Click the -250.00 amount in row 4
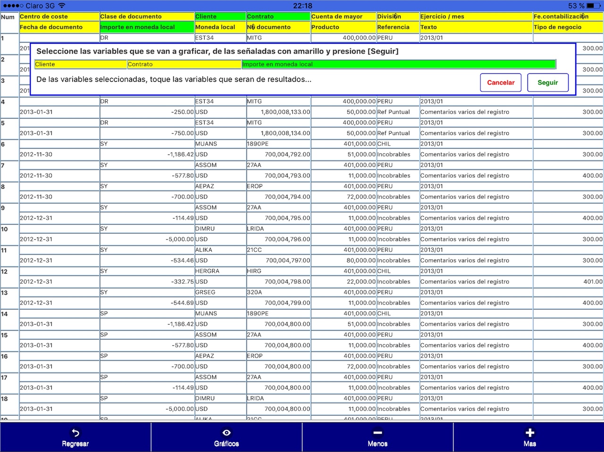This screenshot has width=604, height=452. 183,112
